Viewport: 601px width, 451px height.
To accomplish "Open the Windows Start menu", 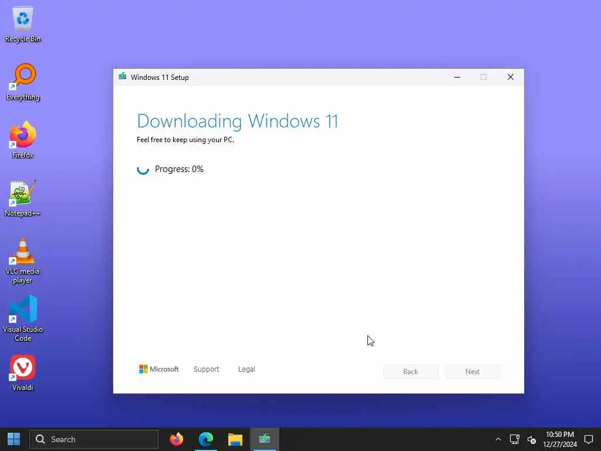I will [x=14, y=439].
